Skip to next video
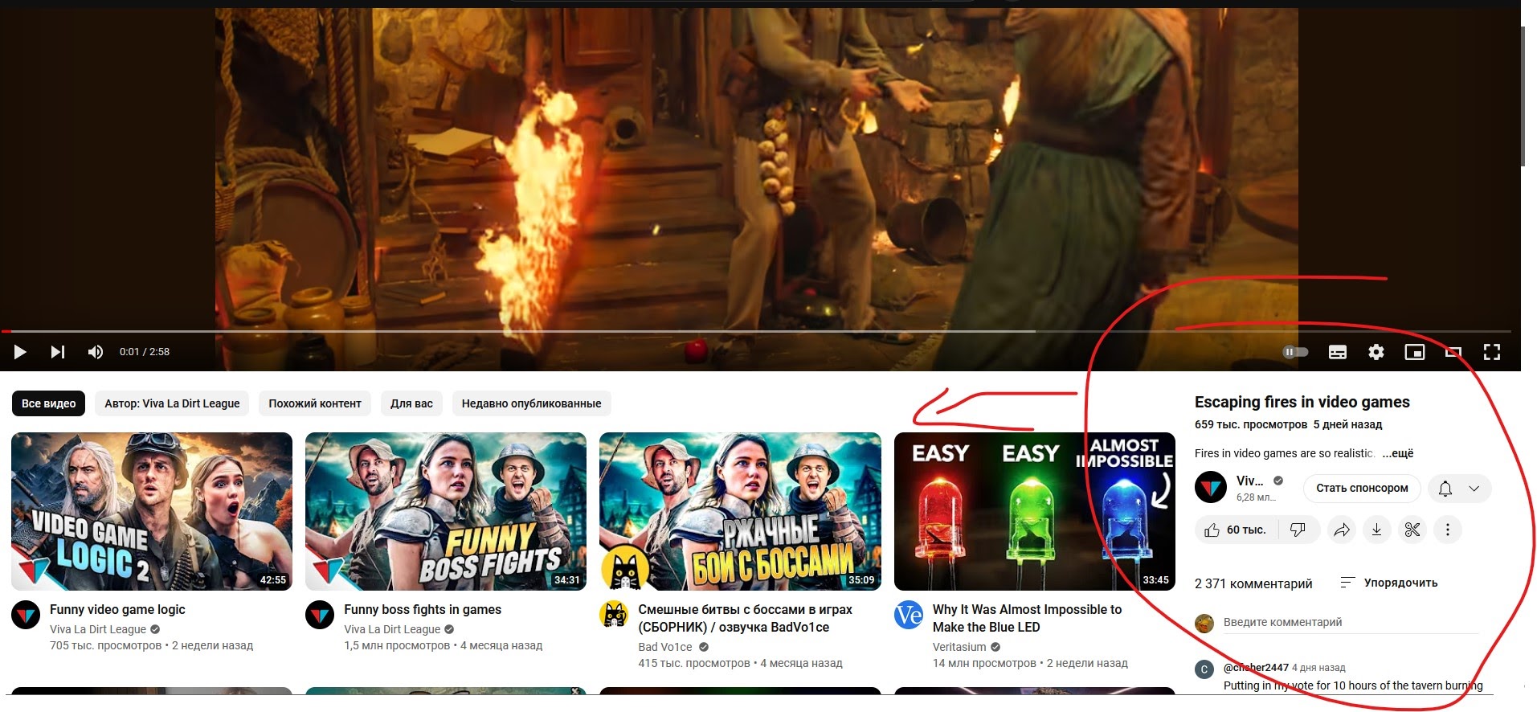 (x=58, y=352)
